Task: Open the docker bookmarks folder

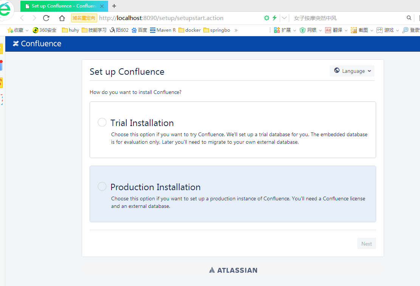Action: tap(189, 30)
